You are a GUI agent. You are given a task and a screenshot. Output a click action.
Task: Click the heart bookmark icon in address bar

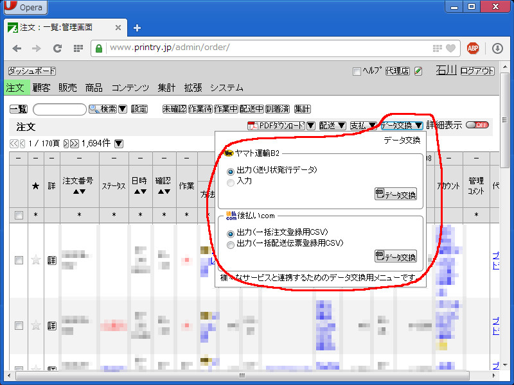click(451, 48)
